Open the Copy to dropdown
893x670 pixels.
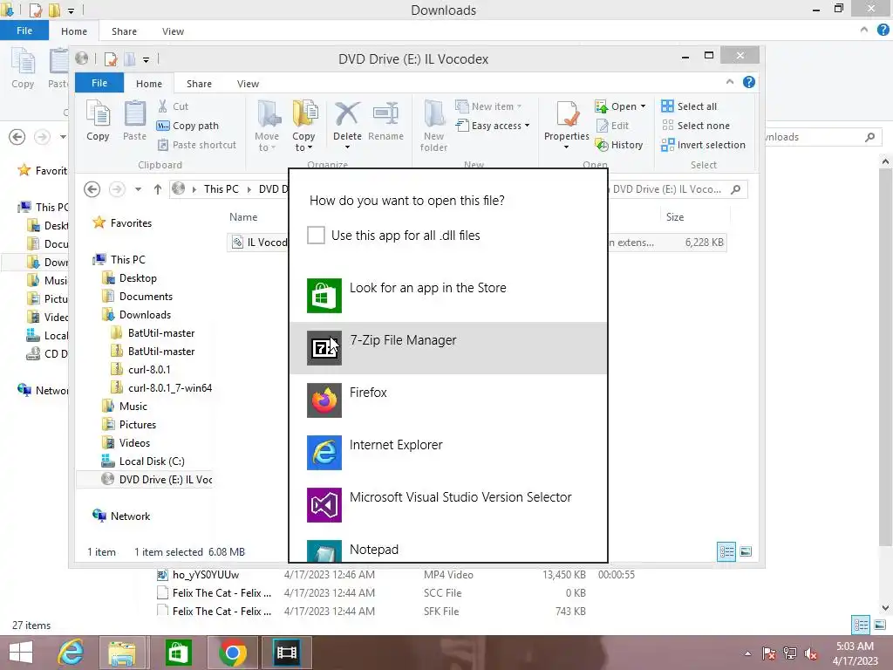point(304,126)
